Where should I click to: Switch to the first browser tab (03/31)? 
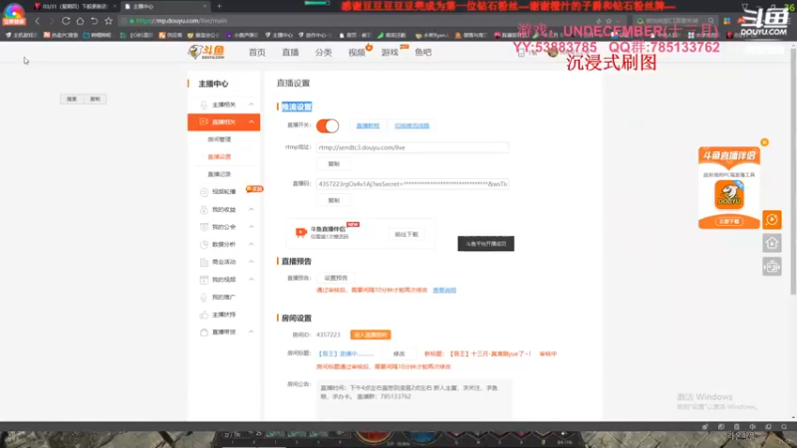[75, 7]
